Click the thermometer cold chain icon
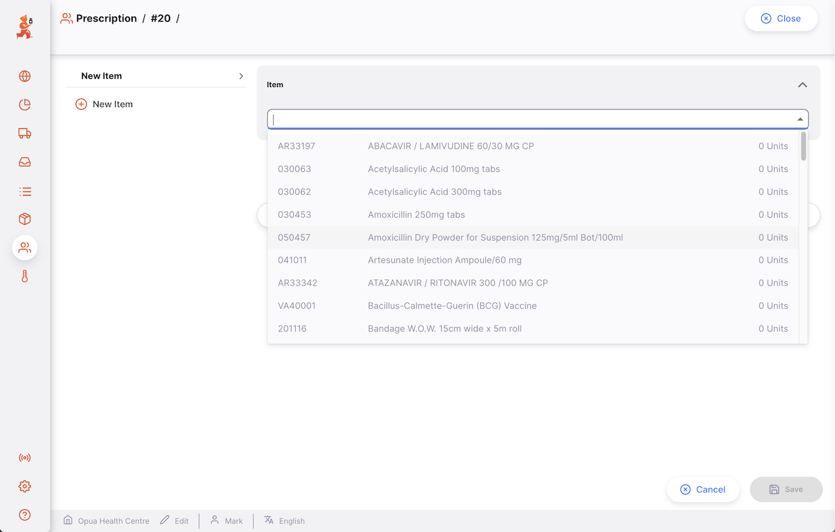Viewport: 835px width, 532px height. 25,276
